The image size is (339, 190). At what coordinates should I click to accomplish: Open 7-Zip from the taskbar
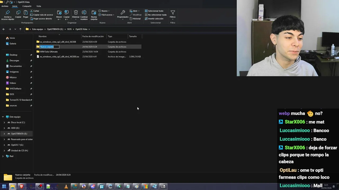click(163, 187)
